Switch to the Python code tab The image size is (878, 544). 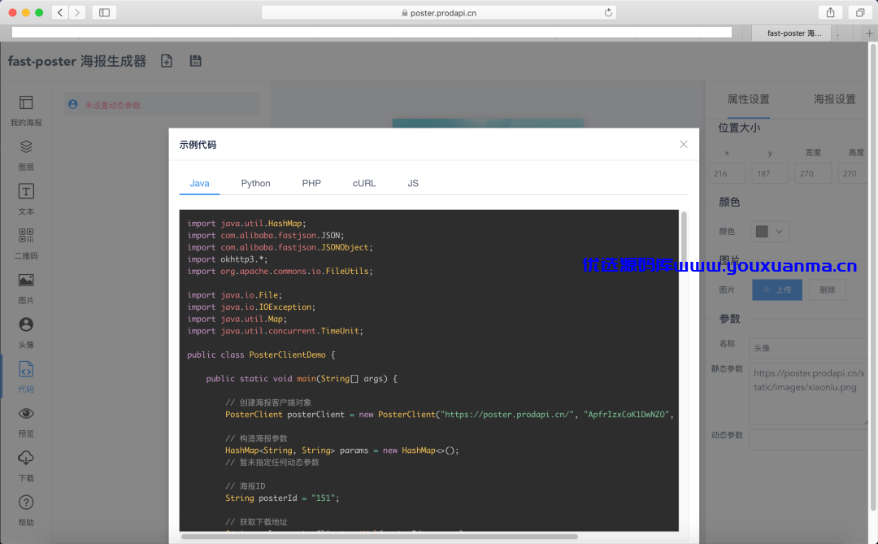point(255,183)
